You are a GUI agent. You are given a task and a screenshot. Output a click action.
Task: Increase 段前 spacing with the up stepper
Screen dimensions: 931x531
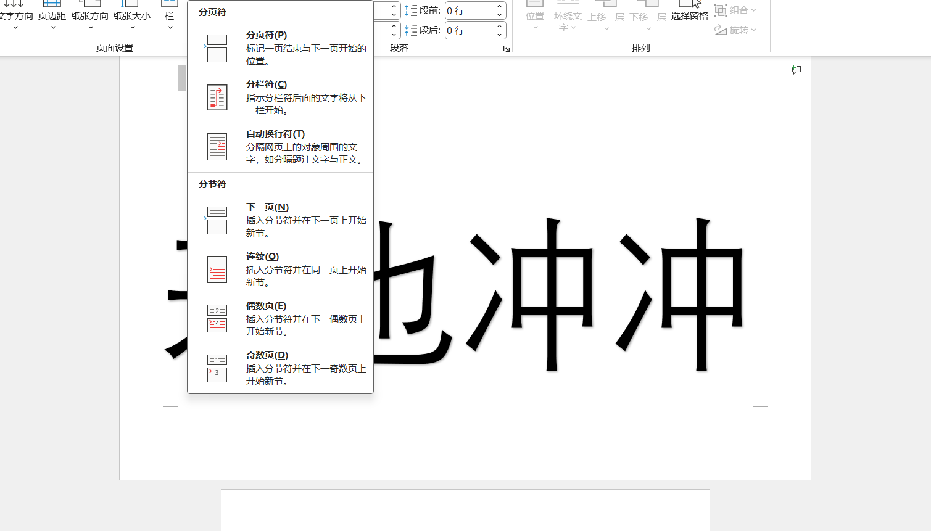click(x=498, y=7)
